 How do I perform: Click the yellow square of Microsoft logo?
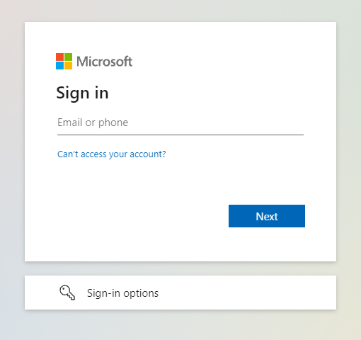click(x=68, y=65)
